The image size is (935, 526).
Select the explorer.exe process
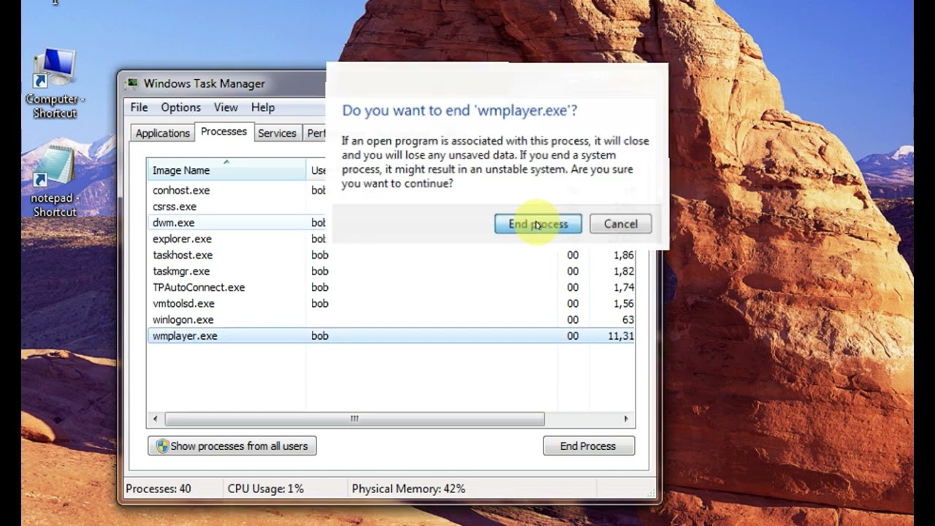click(391, 239)
